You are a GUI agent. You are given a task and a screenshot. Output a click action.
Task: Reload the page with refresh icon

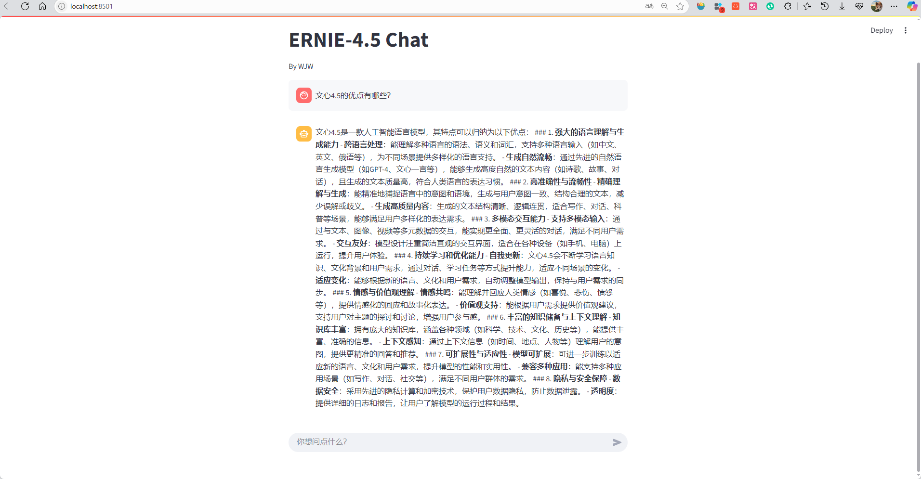[25, 6]
